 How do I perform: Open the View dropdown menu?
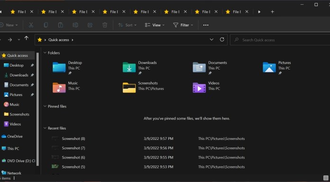155,25
